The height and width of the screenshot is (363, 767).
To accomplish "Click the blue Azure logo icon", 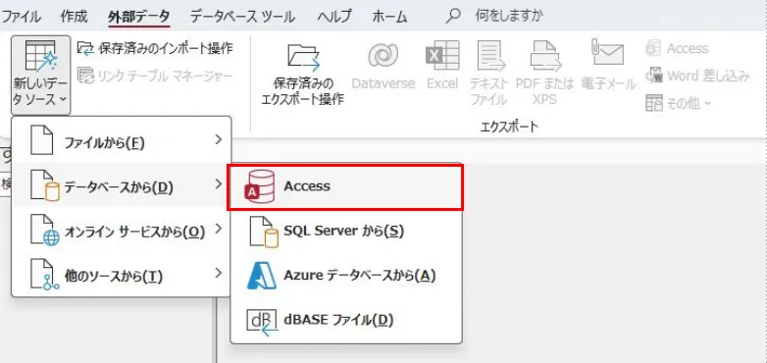I will click(261, 276).
